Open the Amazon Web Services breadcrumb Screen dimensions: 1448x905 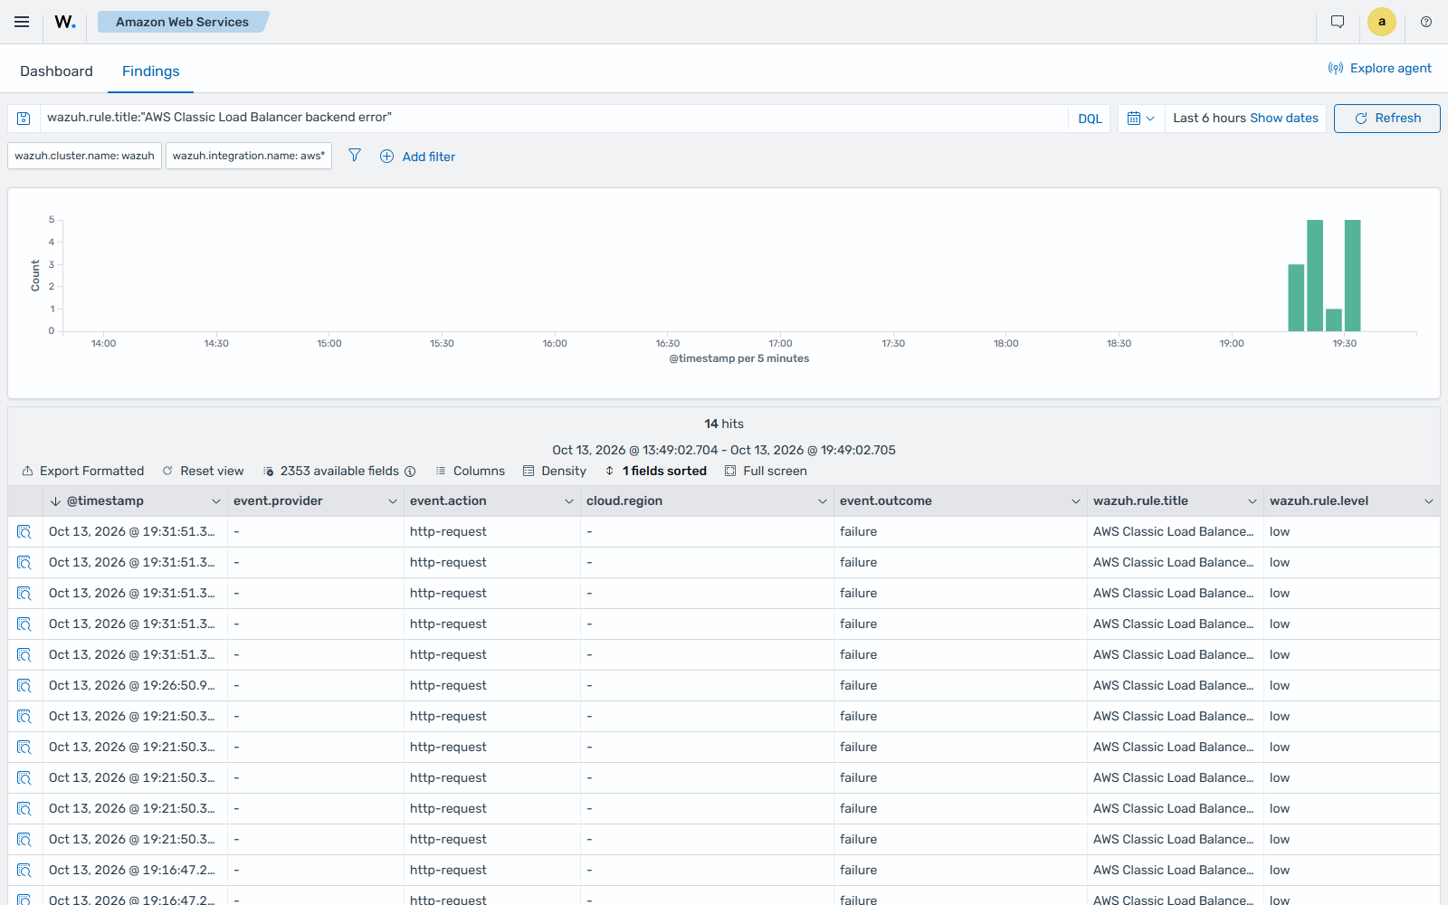[182, 22]
